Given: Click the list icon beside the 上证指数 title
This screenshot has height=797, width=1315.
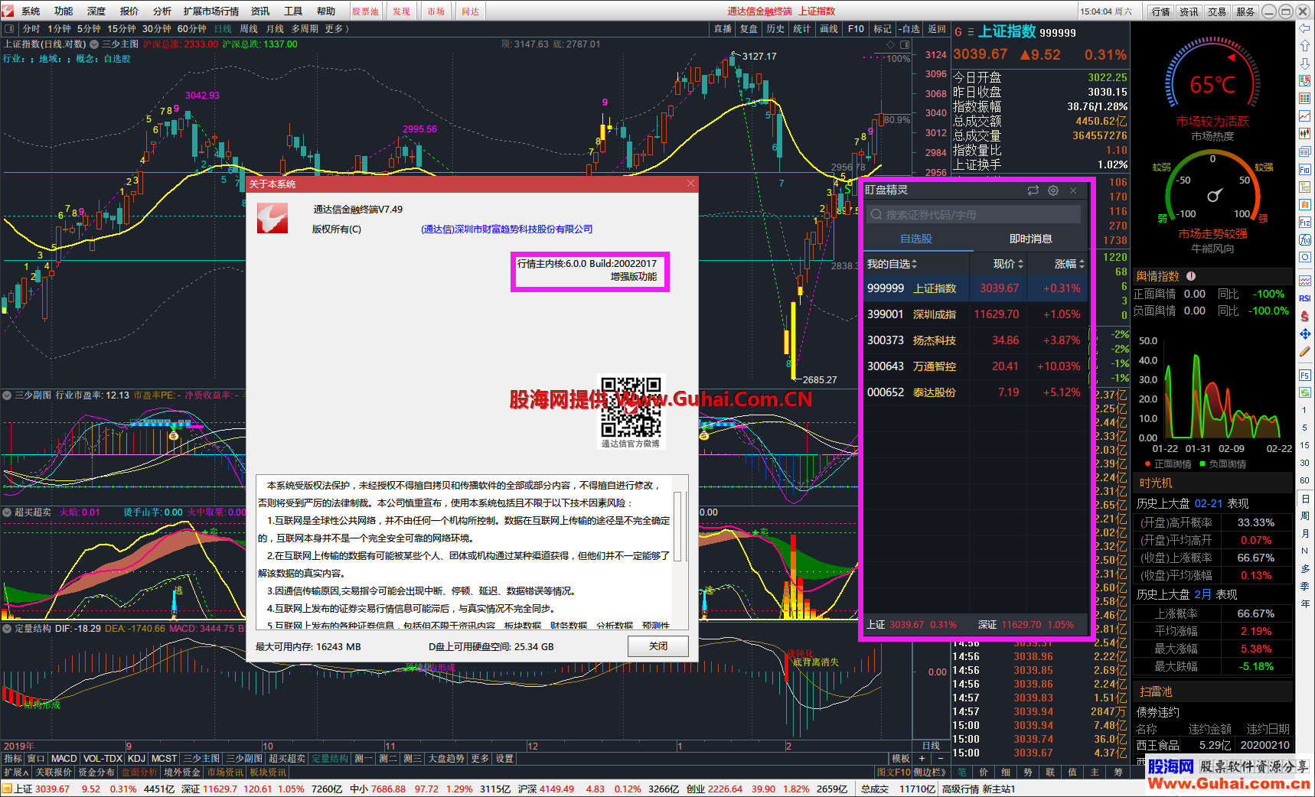Looking at the screenshot, I should click(x=971, y=32).
